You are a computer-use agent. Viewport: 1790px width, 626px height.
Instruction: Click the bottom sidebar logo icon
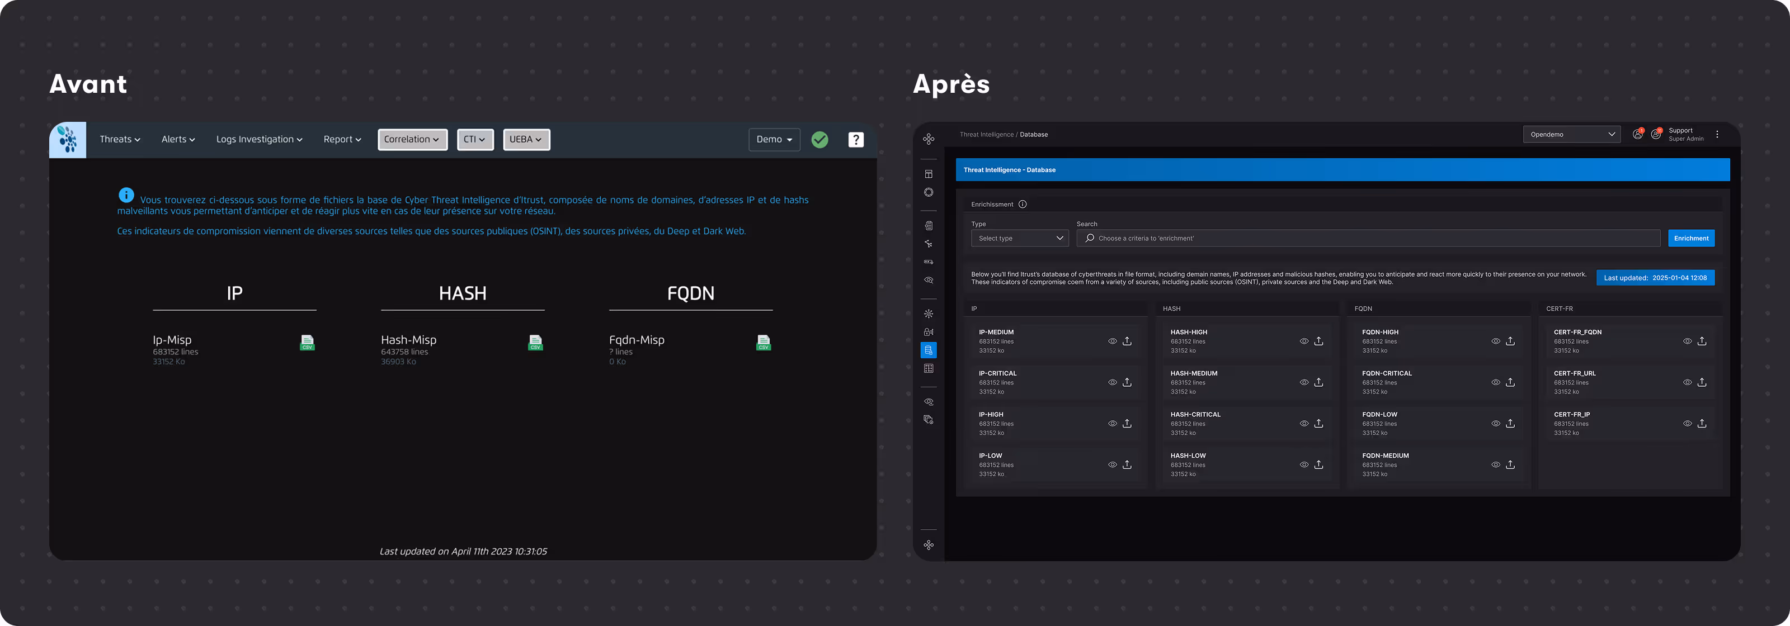point(929,545)
